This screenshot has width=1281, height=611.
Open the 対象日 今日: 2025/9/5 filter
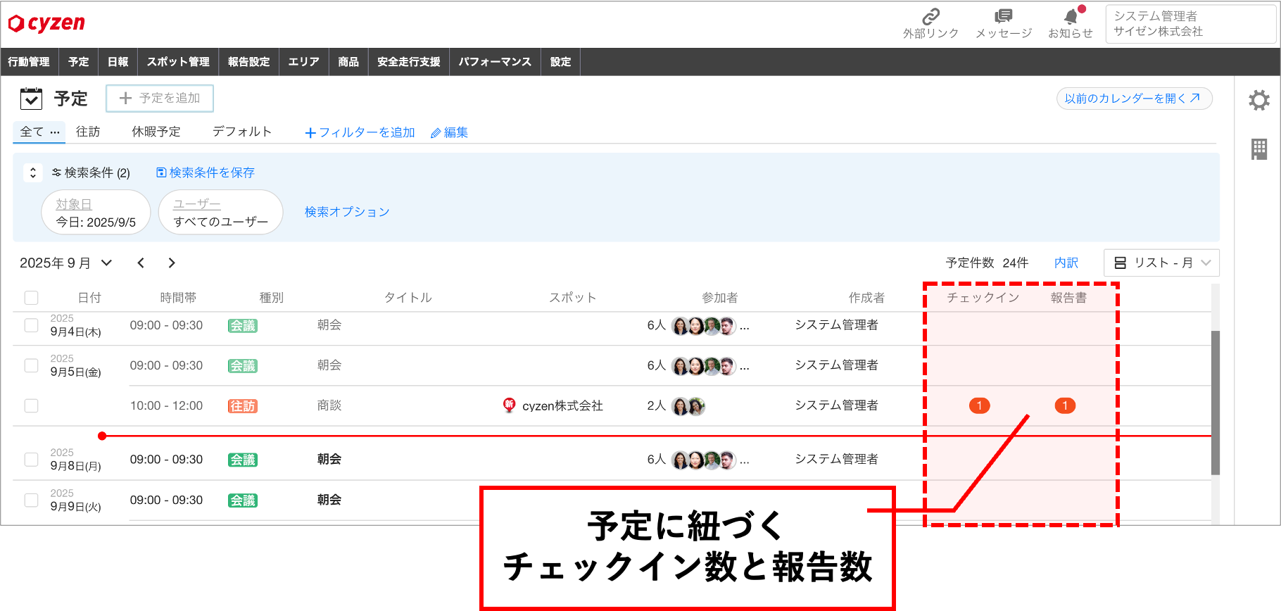coord(96,213)
